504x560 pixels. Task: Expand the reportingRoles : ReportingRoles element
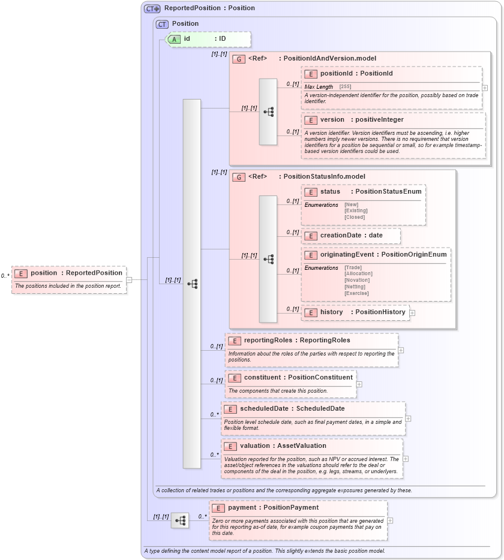click(403, 351)
